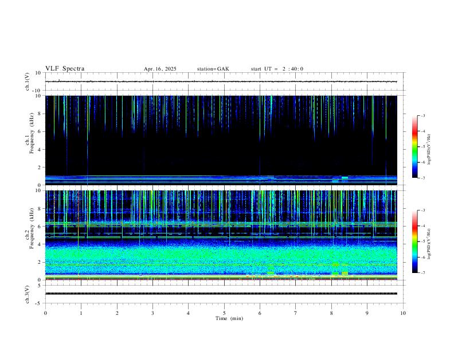This screenshot has width=454, height=351.
Task: Click the "6" kHz tick on ch.2 frequency axis
Action: pyautogui.click(x=40, y=227)
